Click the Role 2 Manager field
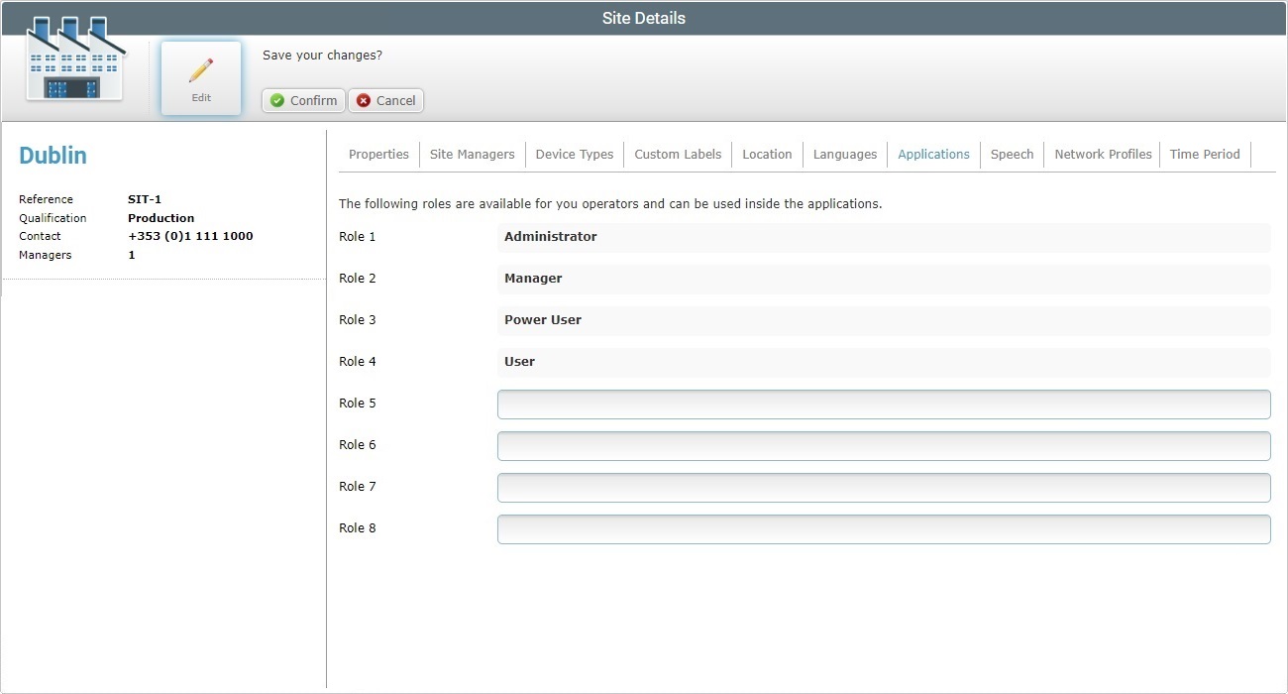This screenshot has height=694, width=1288. coord(882,279)
